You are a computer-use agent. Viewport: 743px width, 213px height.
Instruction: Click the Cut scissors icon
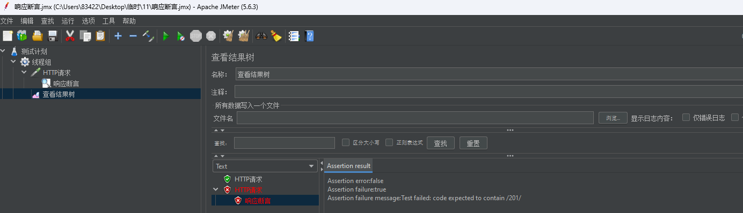[x=70, y=36]
